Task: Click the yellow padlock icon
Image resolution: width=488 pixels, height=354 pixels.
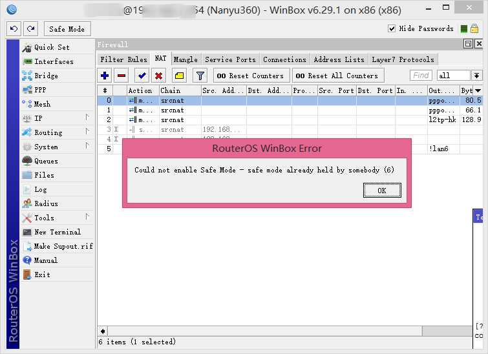Action: pos(474,28)
